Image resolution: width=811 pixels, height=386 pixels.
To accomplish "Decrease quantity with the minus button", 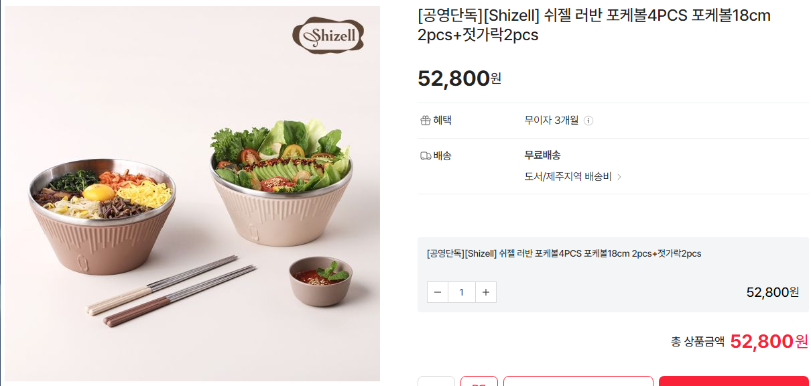I will point(438,292).
